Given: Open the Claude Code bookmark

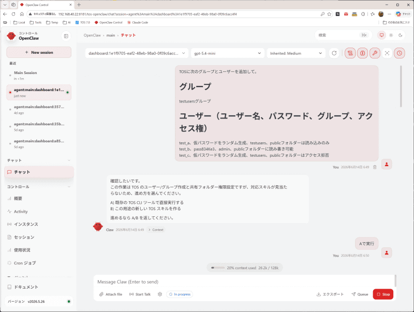Looking at the screenshot, I should click(x=138, y=22).
